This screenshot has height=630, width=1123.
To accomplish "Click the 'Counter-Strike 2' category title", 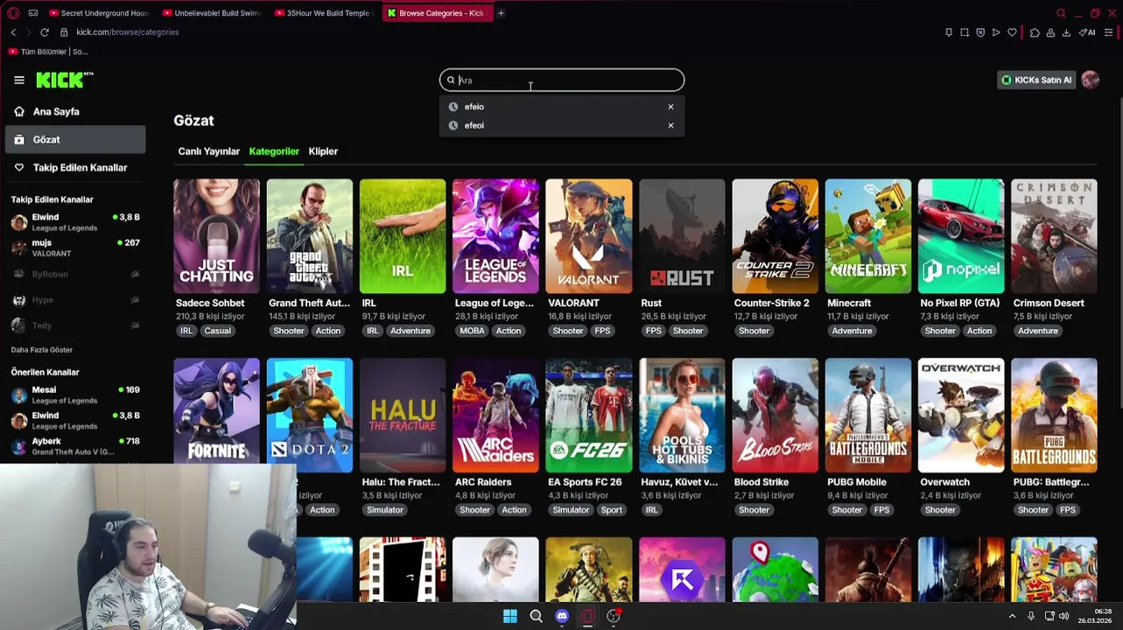I will [772, 304].
